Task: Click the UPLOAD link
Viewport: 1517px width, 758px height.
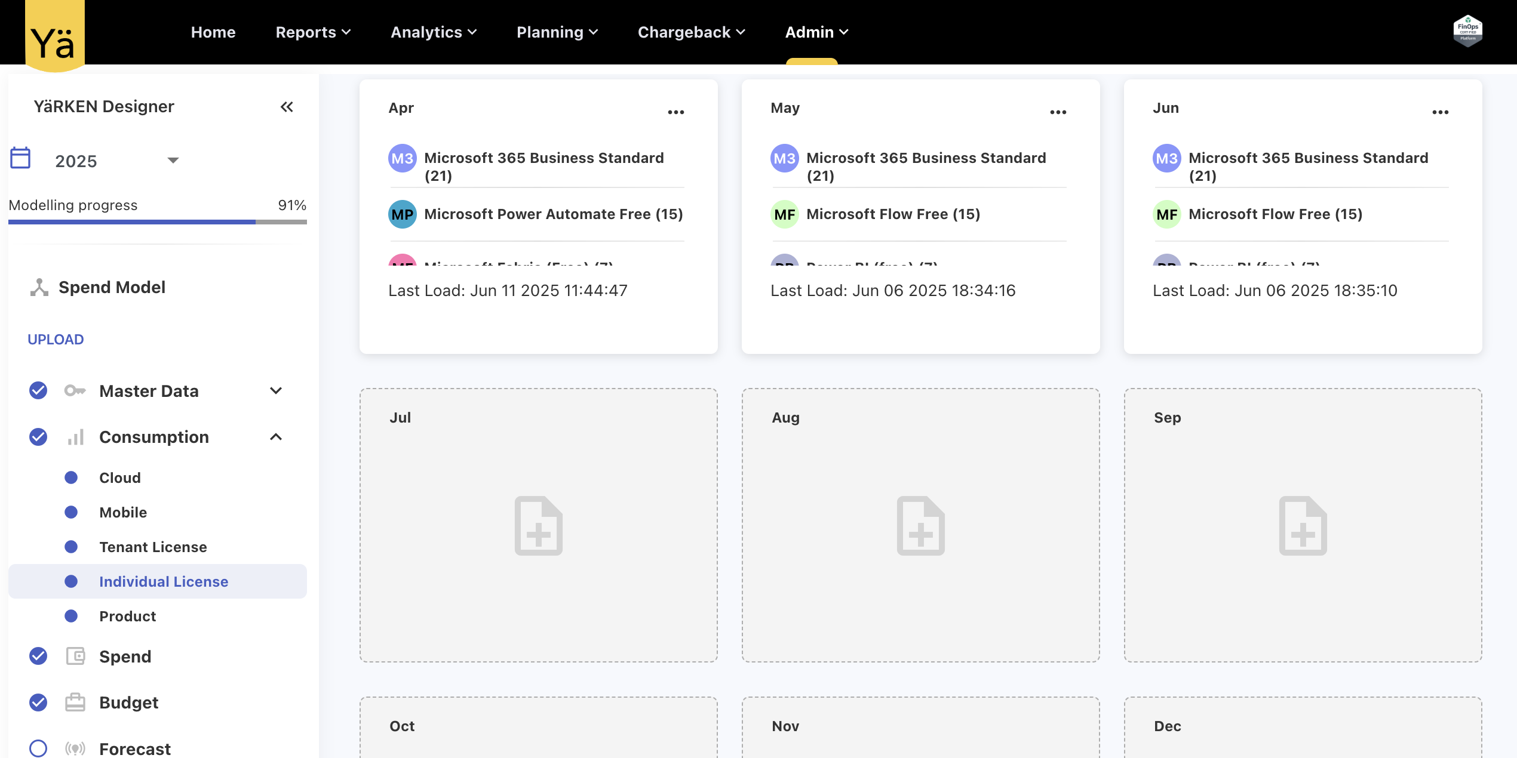Action: (x=56, y=339)
